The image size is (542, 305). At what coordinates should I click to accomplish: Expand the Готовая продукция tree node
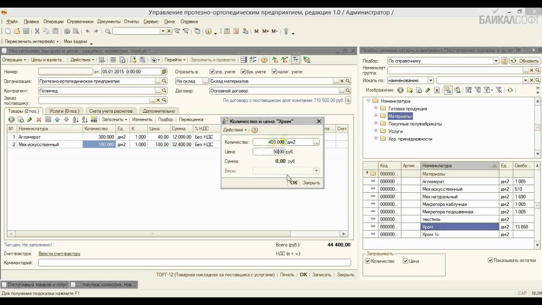point(376,108)
